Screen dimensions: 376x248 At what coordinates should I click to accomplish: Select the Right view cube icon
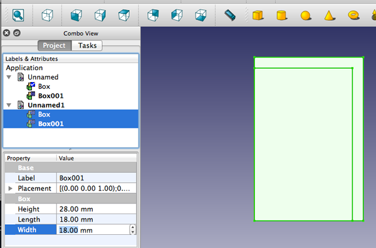(124, 15)
